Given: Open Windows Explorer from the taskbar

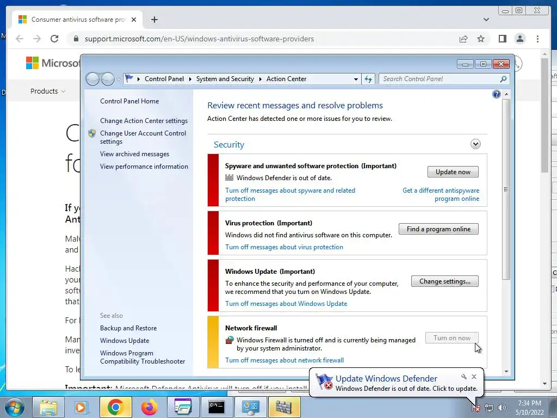Looking at the screenshot, I should (48, 407).
